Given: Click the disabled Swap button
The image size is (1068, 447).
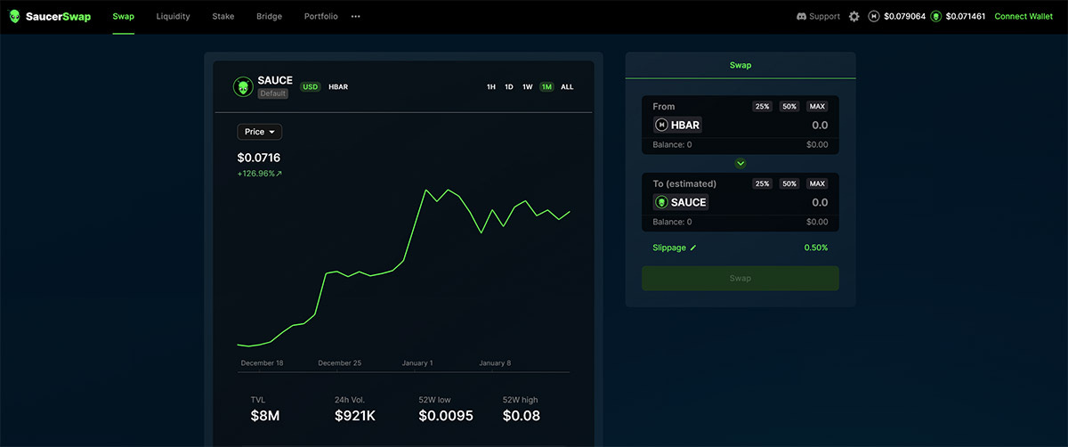Looking at the screenshot, I should coord(740,278).
